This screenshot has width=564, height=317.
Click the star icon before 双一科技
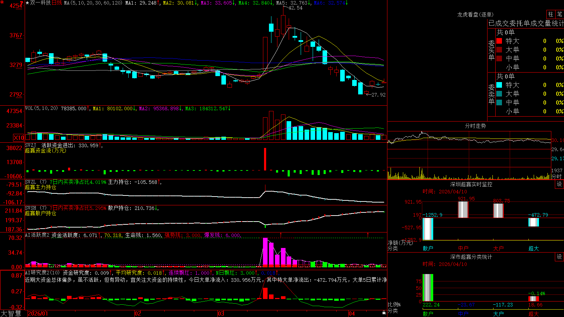click(x=27, y=3)
